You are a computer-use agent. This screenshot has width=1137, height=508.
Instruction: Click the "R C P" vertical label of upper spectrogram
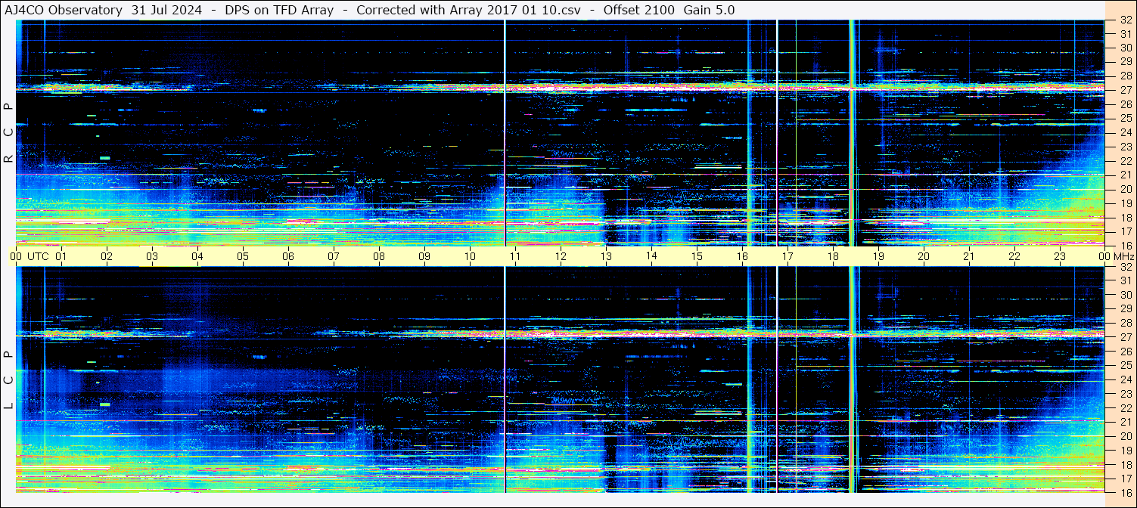8,132
